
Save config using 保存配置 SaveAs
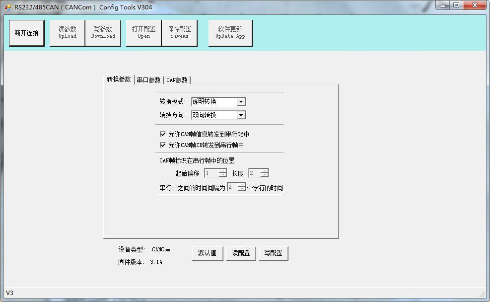click(x=179, y=33)
